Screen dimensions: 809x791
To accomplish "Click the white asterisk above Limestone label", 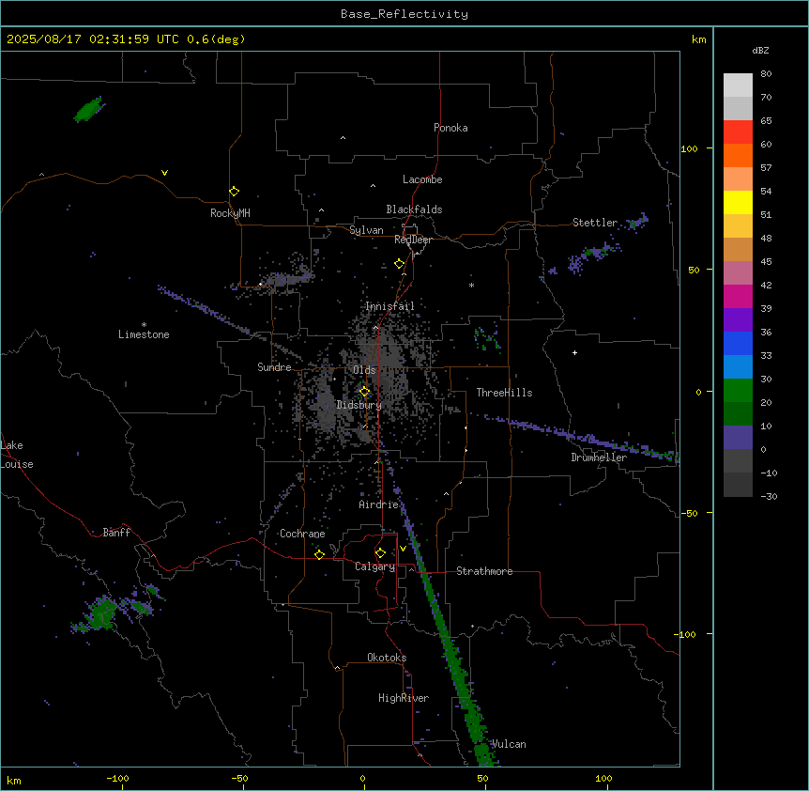I will tap(144, 325).
